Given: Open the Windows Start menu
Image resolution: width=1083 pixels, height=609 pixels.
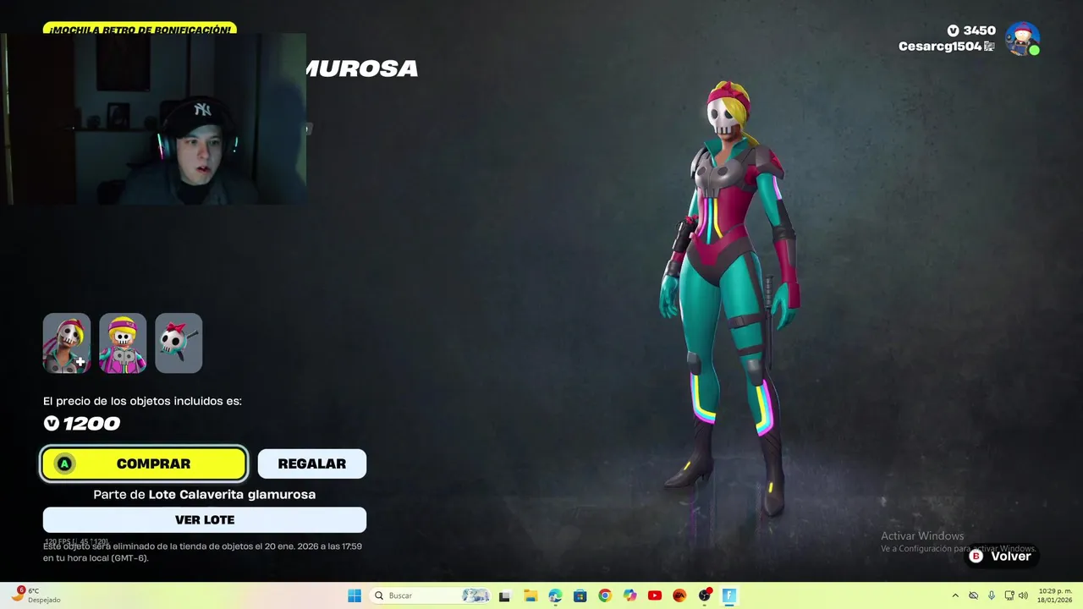Looking at the screenshot, I should tap(355, 595).
